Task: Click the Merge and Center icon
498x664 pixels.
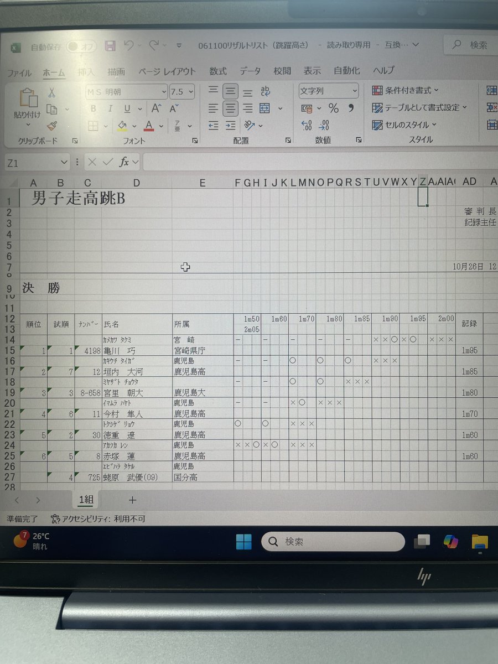Action: click(265, 108)
